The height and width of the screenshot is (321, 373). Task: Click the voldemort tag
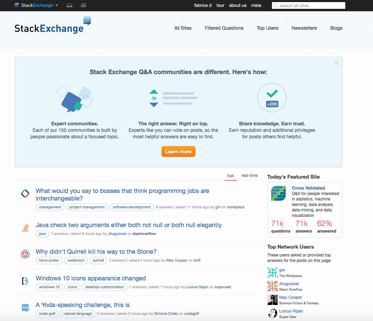click(x=76, y=260)
